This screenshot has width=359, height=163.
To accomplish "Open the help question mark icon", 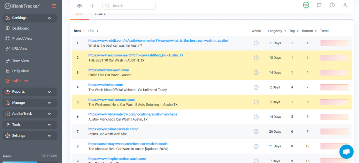I will tap(332, 5).
